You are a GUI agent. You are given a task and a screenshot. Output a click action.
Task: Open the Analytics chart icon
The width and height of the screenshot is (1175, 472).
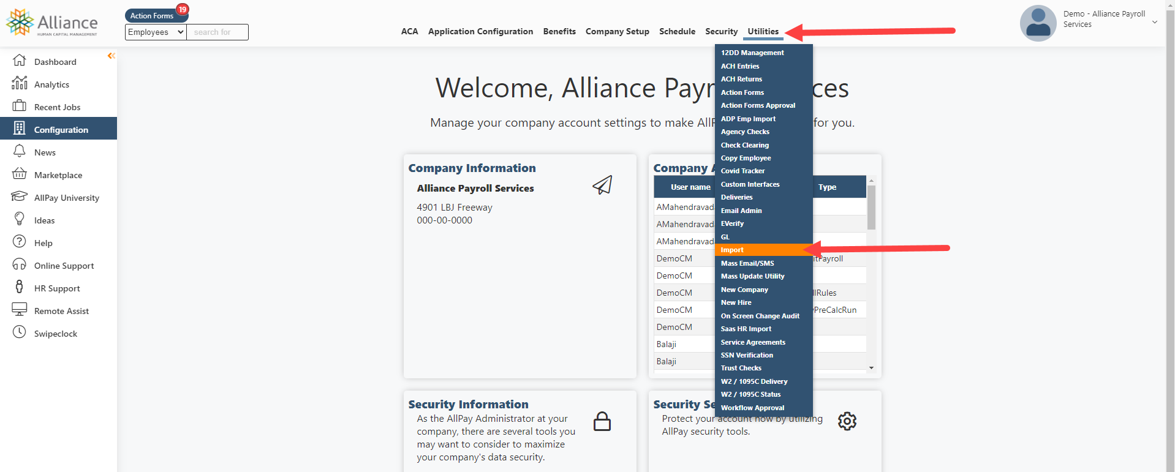click(20, 83)
